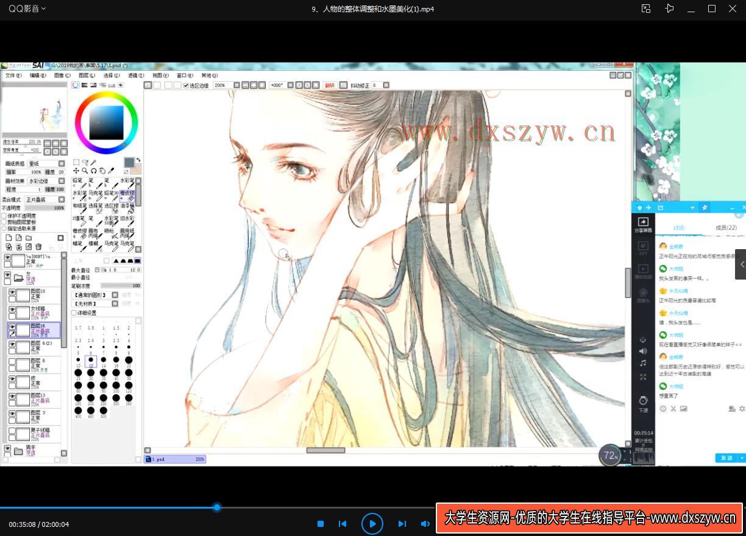Select the rotate view tool
The width and height of the screenshot is (746, 536).
click(94, 171)
